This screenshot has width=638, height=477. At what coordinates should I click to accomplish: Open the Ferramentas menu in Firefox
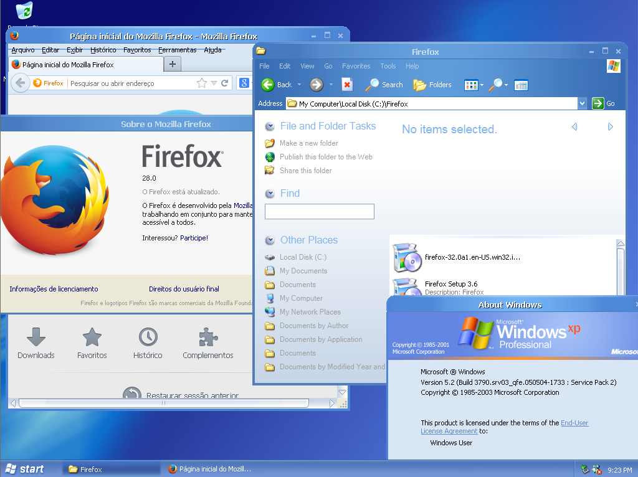[178, 50]
